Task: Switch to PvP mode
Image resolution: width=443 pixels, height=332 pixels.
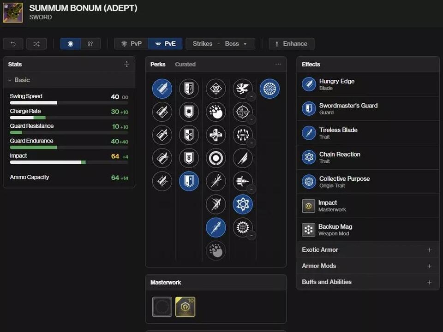Action: pyautogui.click(x=132, y=44)
